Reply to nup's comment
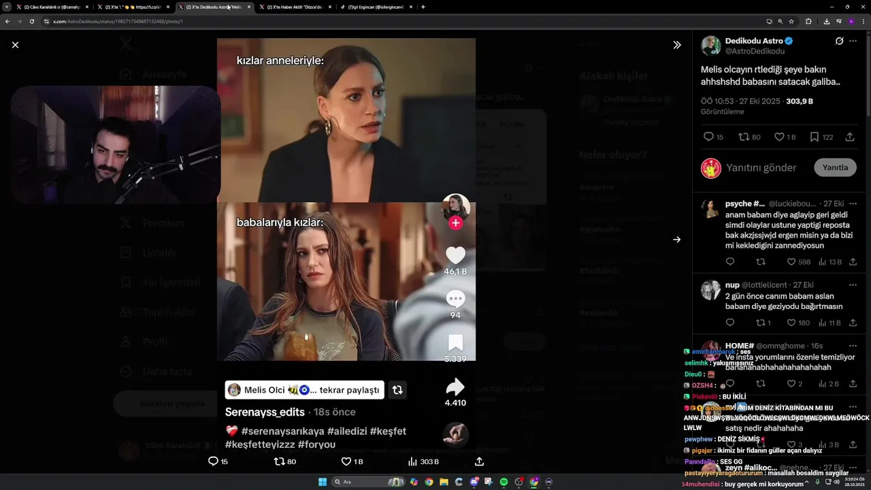 tap(730, 323)
